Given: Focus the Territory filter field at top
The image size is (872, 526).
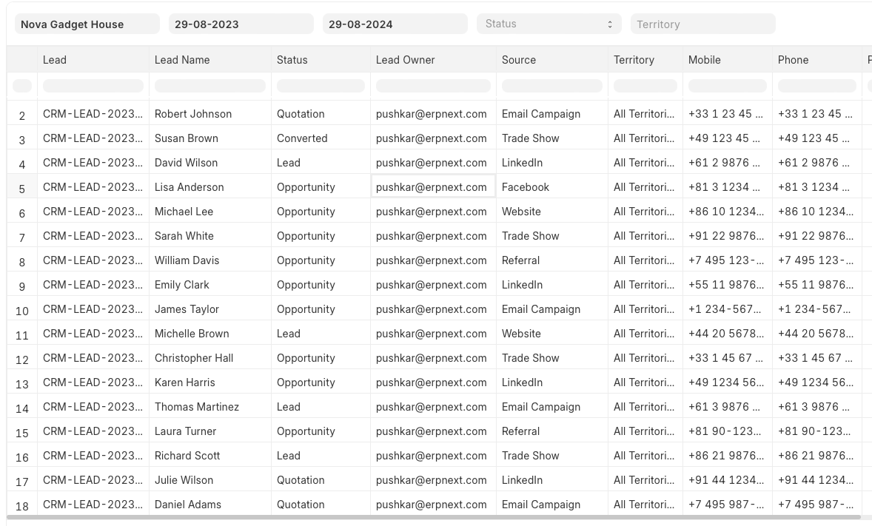Looking at the screenshot, I should coord(702,24).
